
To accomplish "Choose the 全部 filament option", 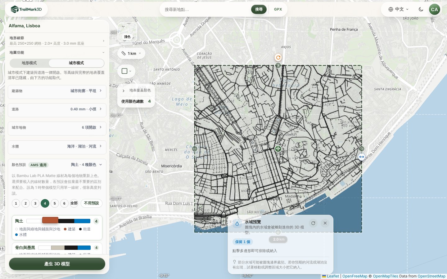I will point(74,203).
